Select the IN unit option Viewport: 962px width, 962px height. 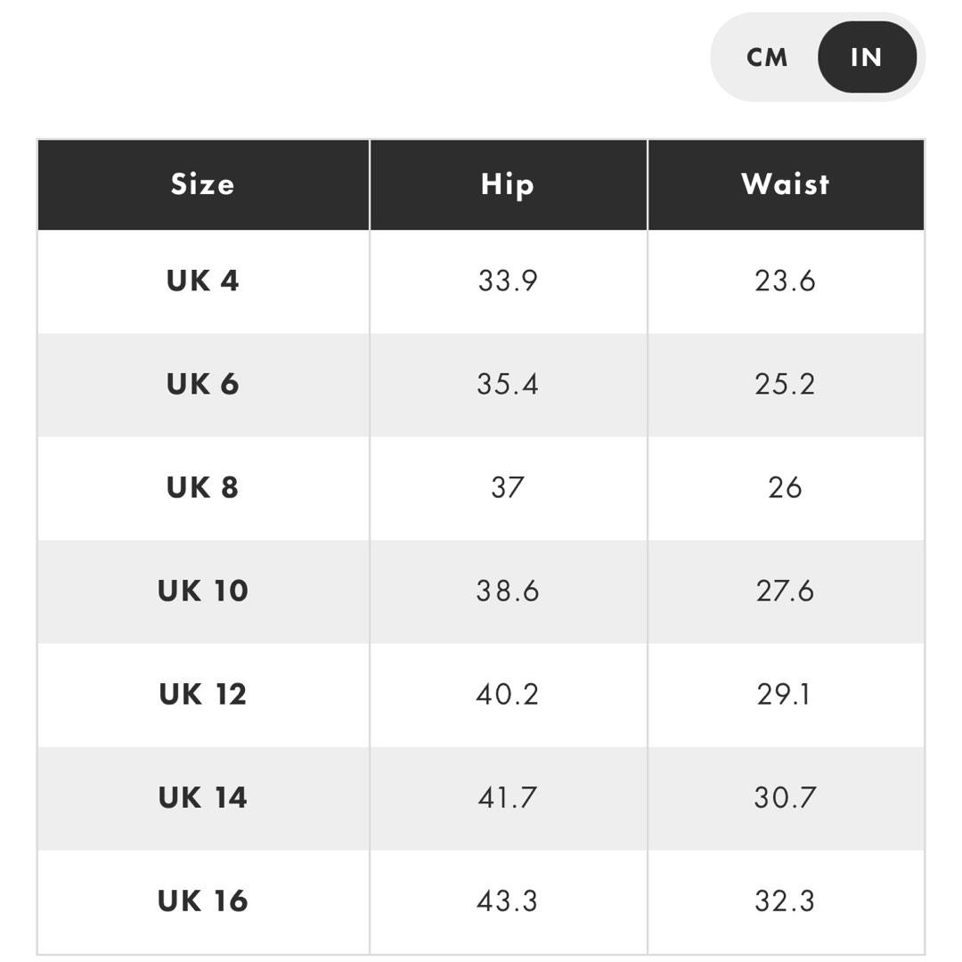(x=866, y=58)
